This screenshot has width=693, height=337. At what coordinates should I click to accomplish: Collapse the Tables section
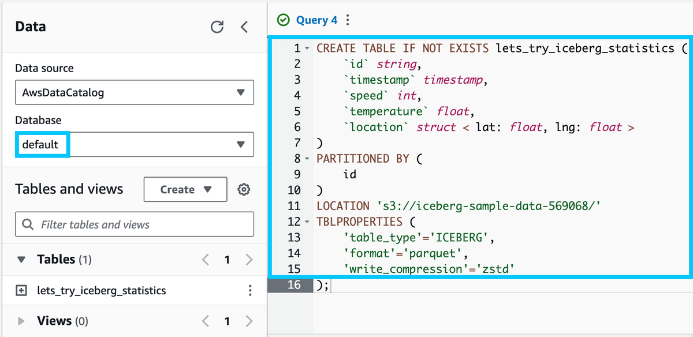pos(21,260)
